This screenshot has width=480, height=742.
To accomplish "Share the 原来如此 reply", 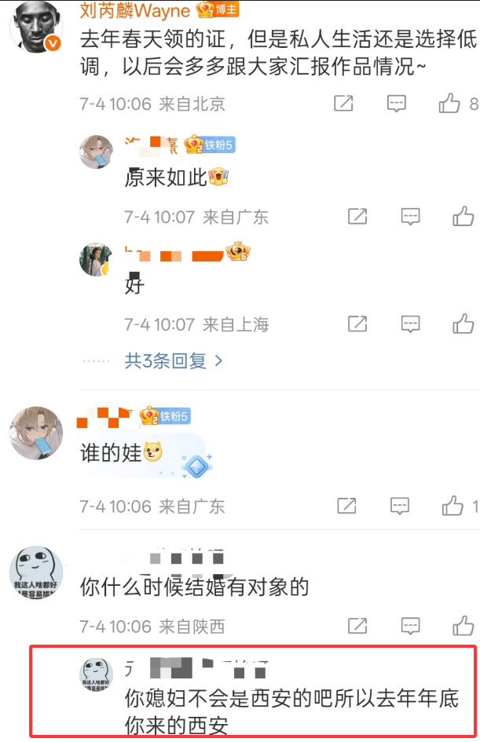I will [x=357, y=216].
